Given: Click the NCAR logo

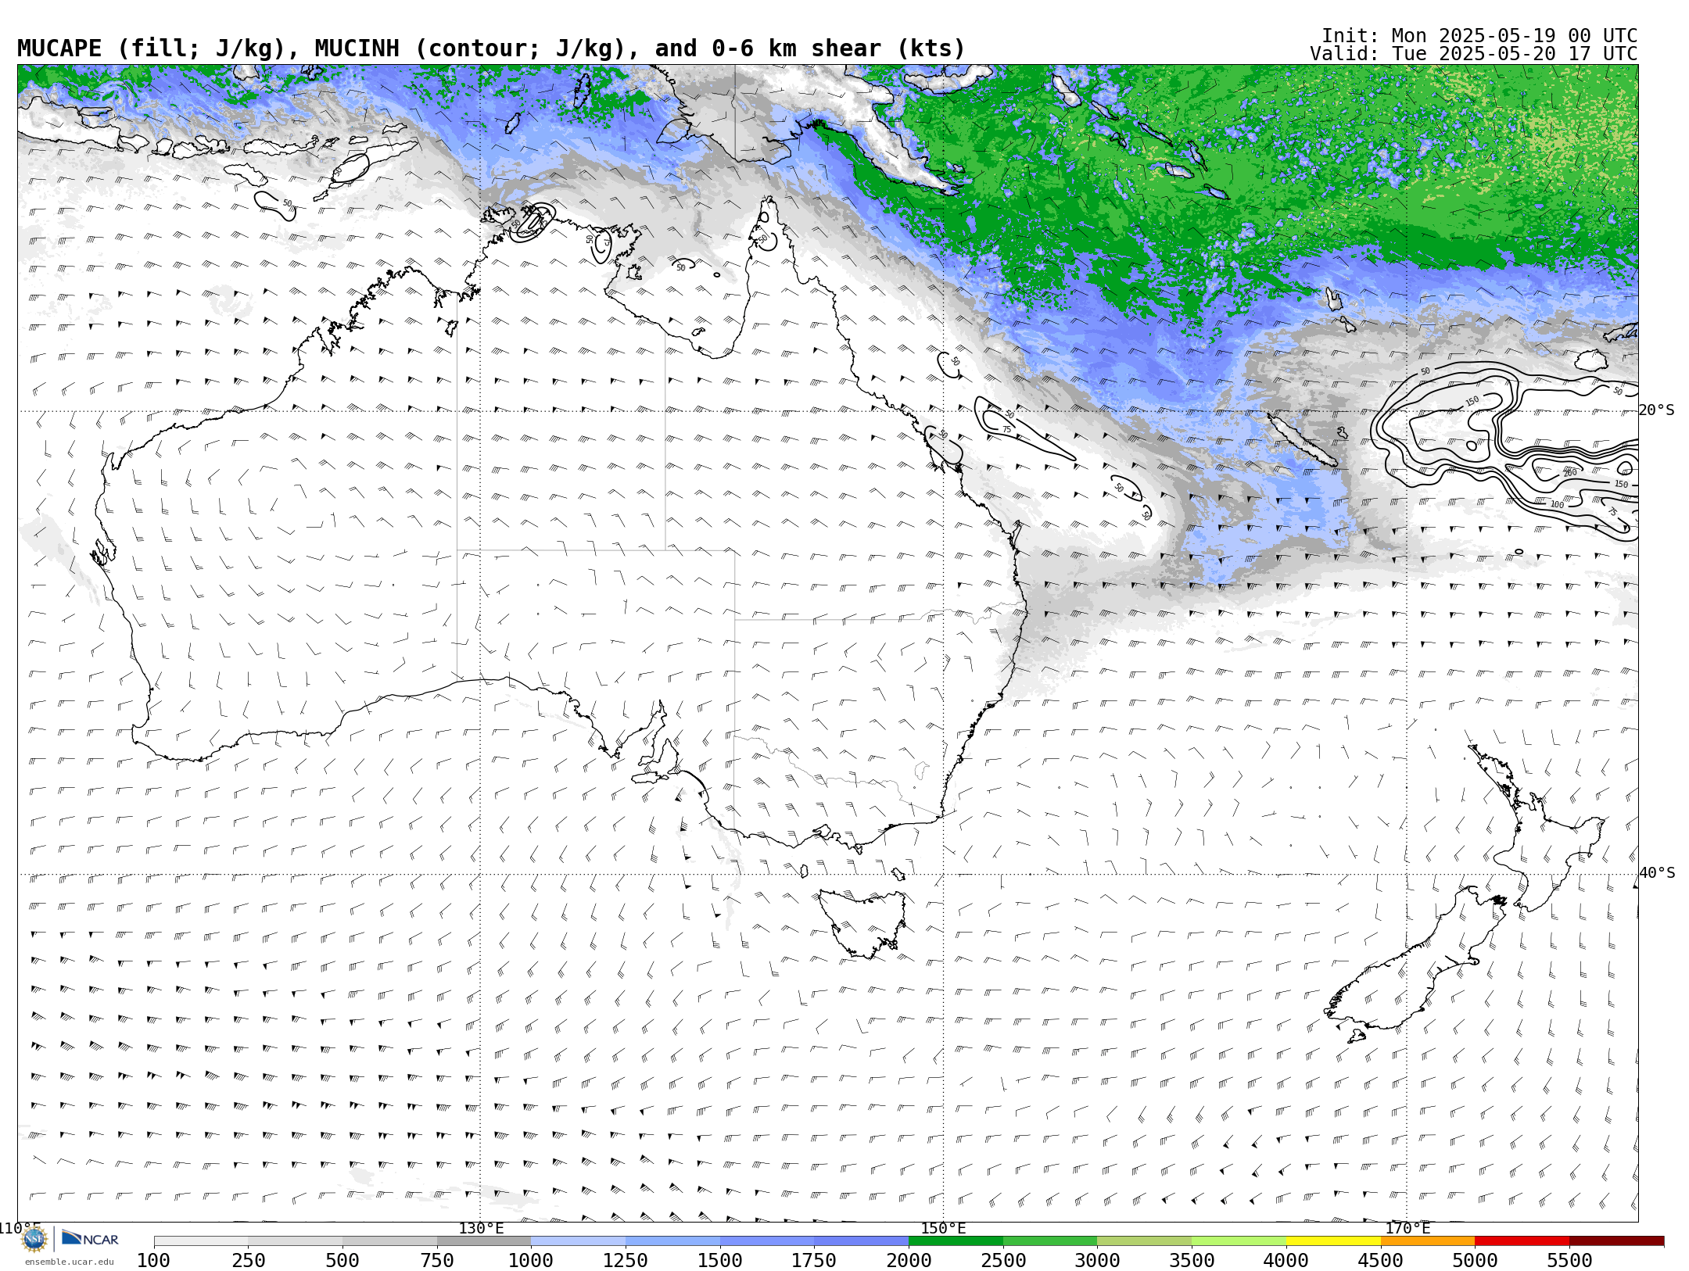Looking at the screenshot, I should [x=90, y=1238].
